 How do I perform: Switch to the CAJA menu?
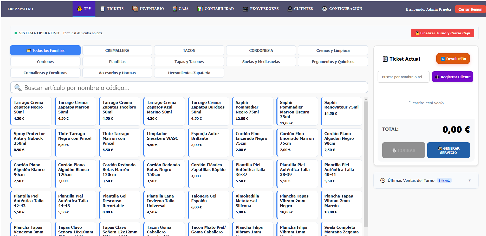click(x=180, y=9)
